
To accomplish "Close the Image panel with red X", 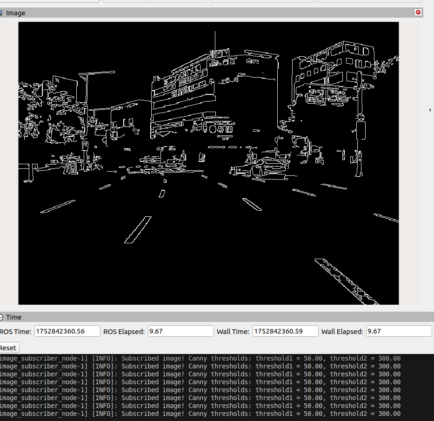I will click(x=418, y=12).
